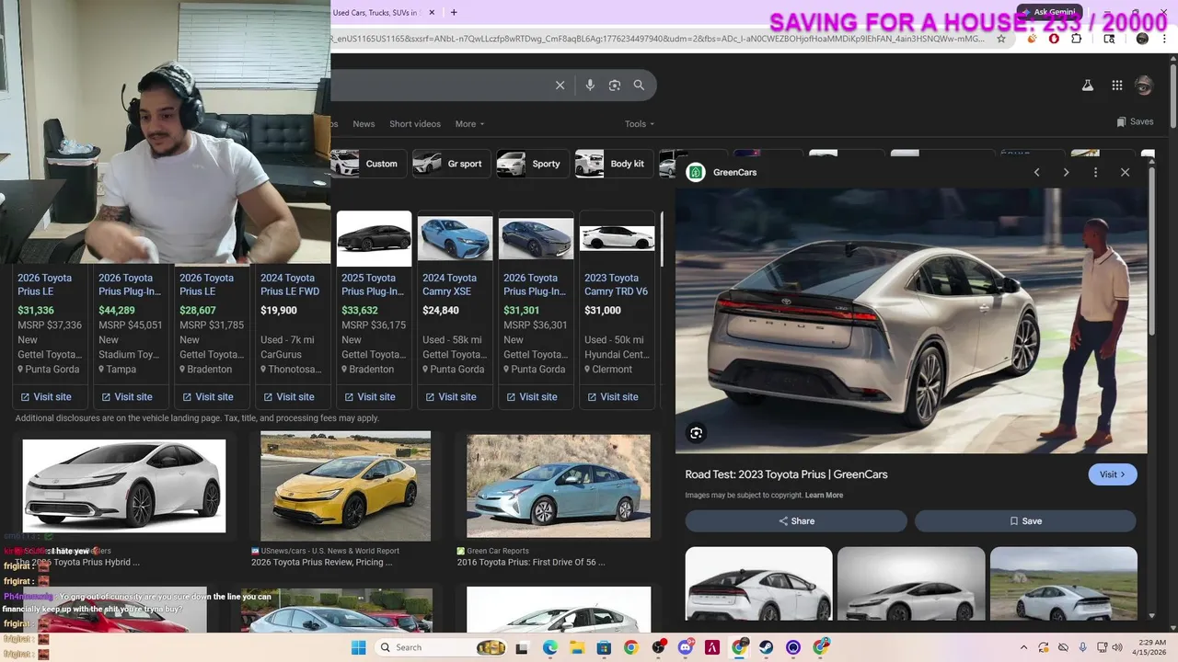Search inside image with the Lens icon
1178x662 pixels.
pyautogui.click(x=697, y=433)
